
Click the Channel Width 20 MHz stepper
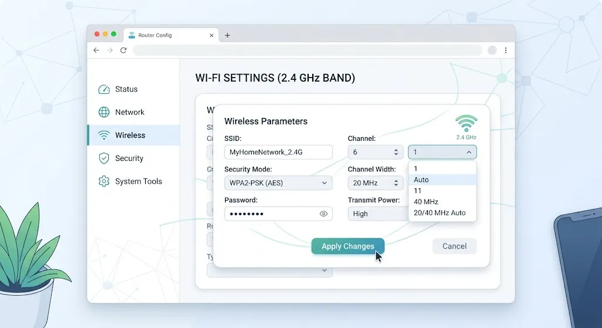[396, 183]
